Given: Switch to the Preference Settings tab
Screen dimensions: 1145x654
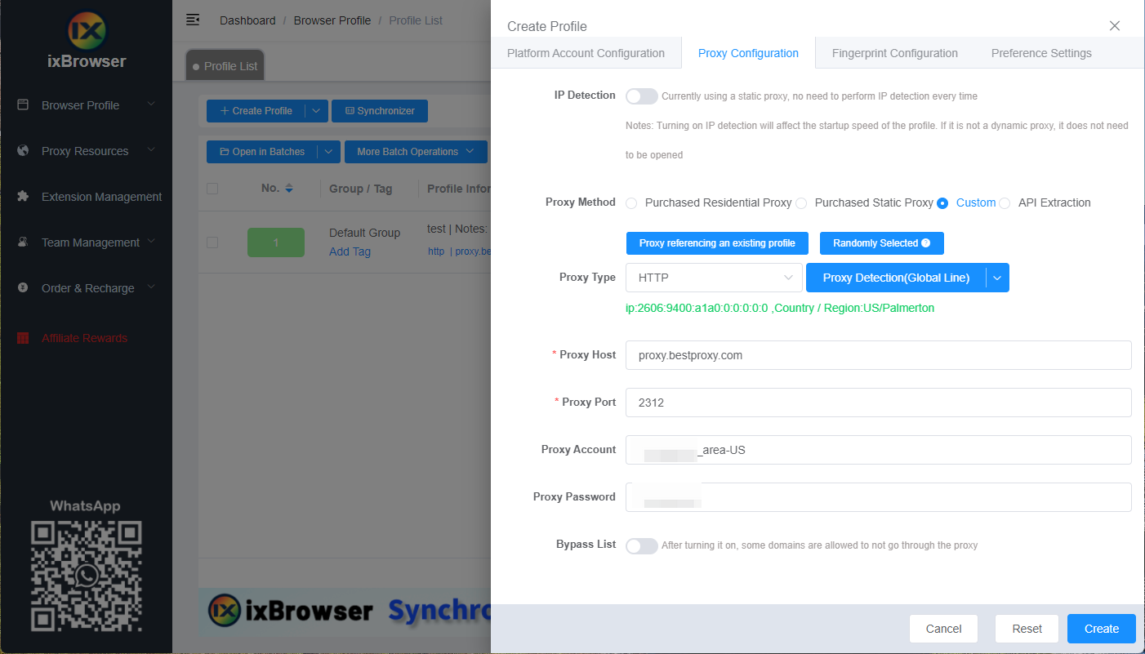Looking at the screenshot, I should click(1041, 53).
